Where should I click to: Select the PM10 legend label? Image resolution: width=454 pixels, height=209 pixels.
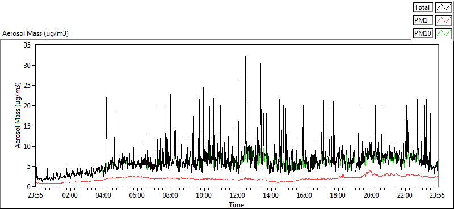tap(423, 33)
